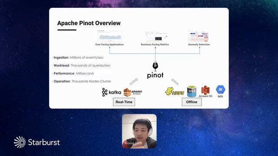Click the "Operation: Thousands Nodes Cluster" line

pos(82,81)
